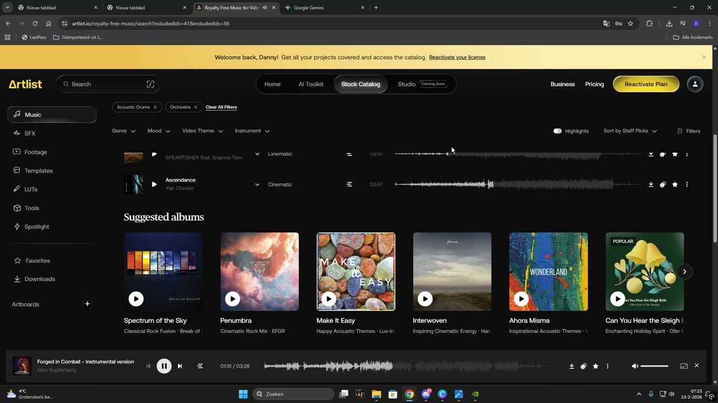Remove the Acoustic Drums filter

click(155, 107)
